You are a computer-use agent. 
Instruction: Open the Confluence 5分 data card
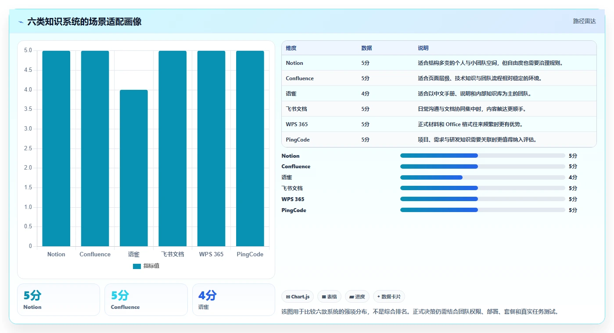point(146,300)
